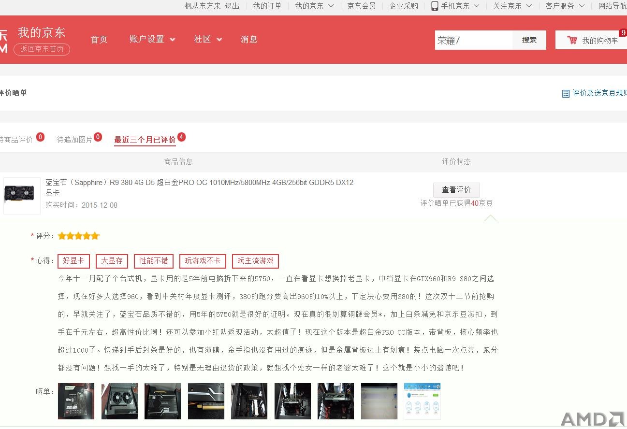Click the 我的京东 heading in the red banner
This screenshot has width=627, height=429.
click(42, 32)
